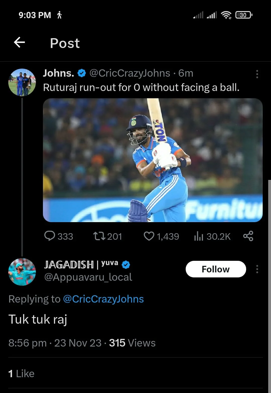This screenshot has height=393, width=271.
Task: Open Johns profile avatar
Action: click(22, 82)
